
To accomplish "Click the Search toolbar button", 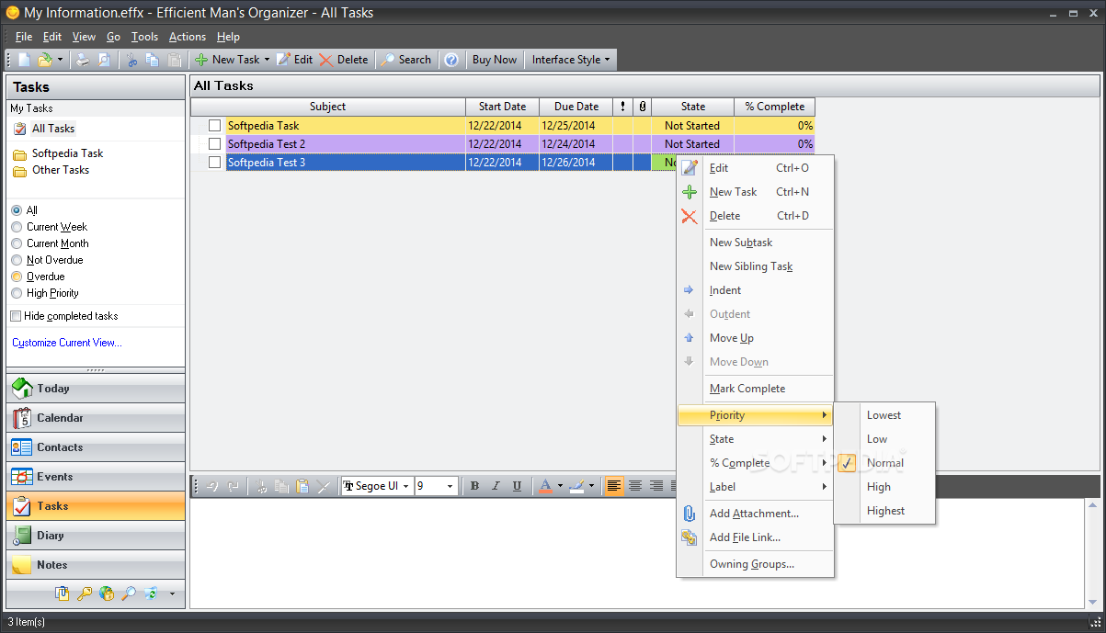I will 405,60.
